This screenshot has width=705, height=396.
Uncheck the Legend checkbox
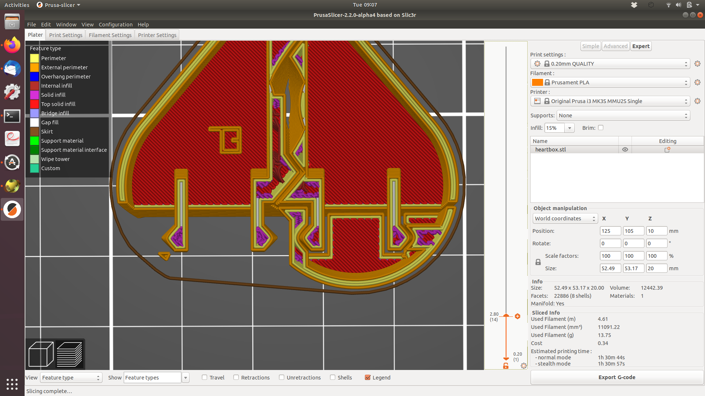tap(368, 377)
